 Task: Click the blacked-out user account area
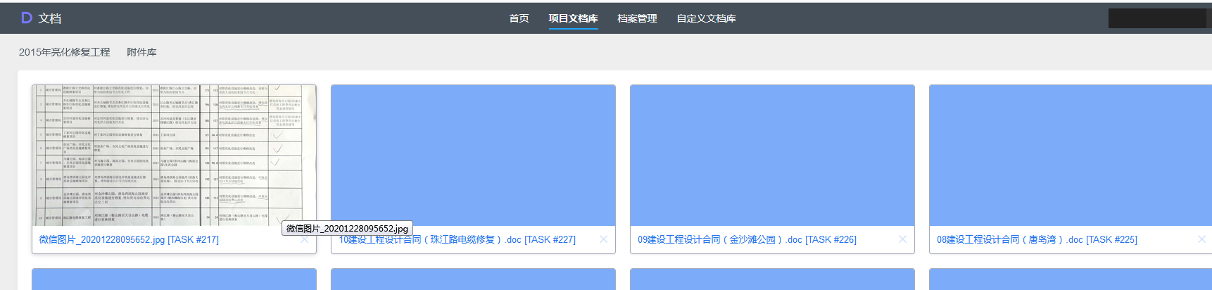click(1157, 18)
